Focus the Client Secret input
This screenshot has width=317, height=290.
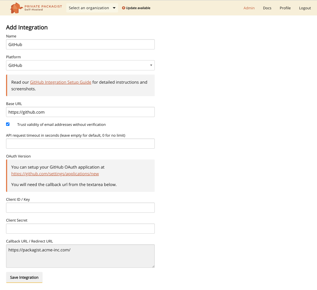coord(80,229)
